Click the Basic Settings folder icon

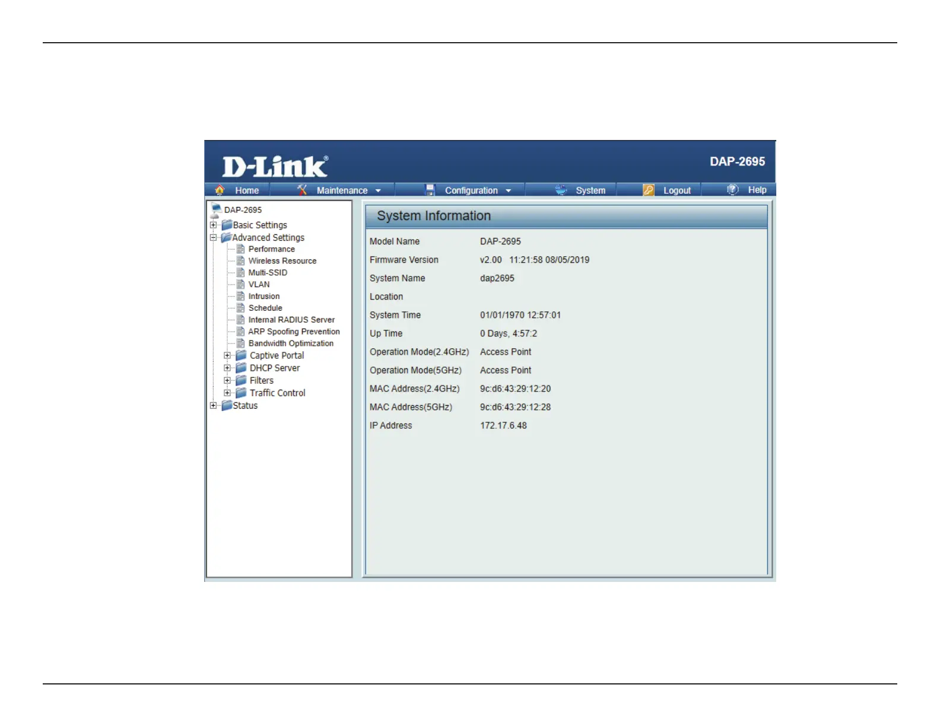click(x=226, y=225)
